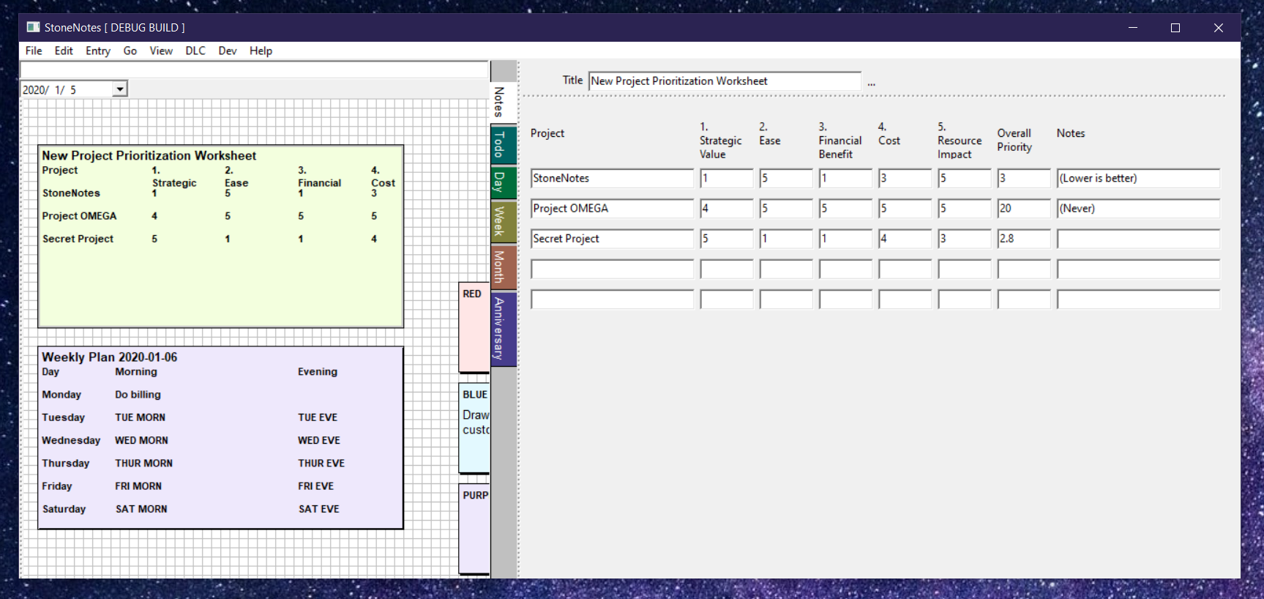This screenshot has height=599, width=1264.
Task: Click StoneNotes Strategic Value field
Action: tap(727, 178)
